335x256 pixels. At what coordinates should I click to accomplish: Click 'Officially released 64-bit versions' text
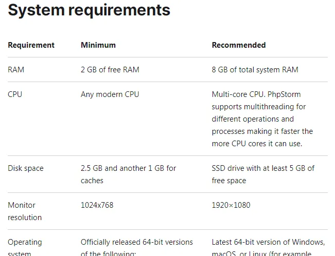coord(136,242)
